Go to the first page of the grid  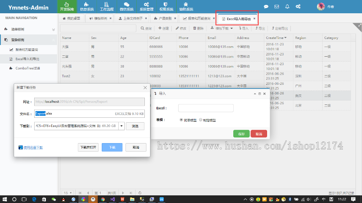point(80,193)
